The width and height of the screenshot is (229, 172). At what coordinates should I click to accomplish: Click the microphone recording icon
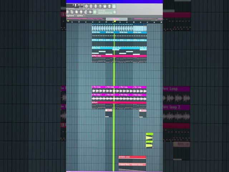[x=96, y=6]
